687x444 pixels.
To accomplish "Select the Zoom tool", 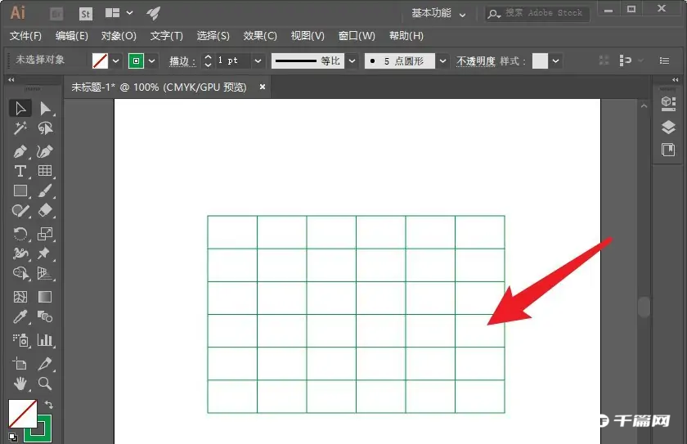I will (x=45, y=383).
